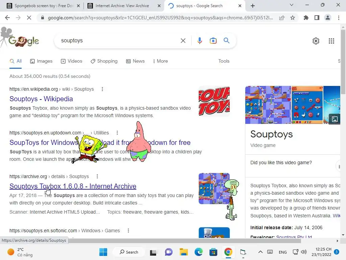Open more images in knowledge panel
Image resolution: width=346 pixels, height=260 pixels.
click(335, 119)
